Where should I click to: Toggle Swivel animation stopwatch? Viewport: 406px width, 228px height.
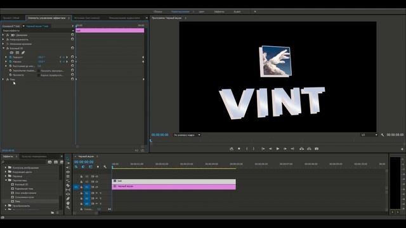11,57
